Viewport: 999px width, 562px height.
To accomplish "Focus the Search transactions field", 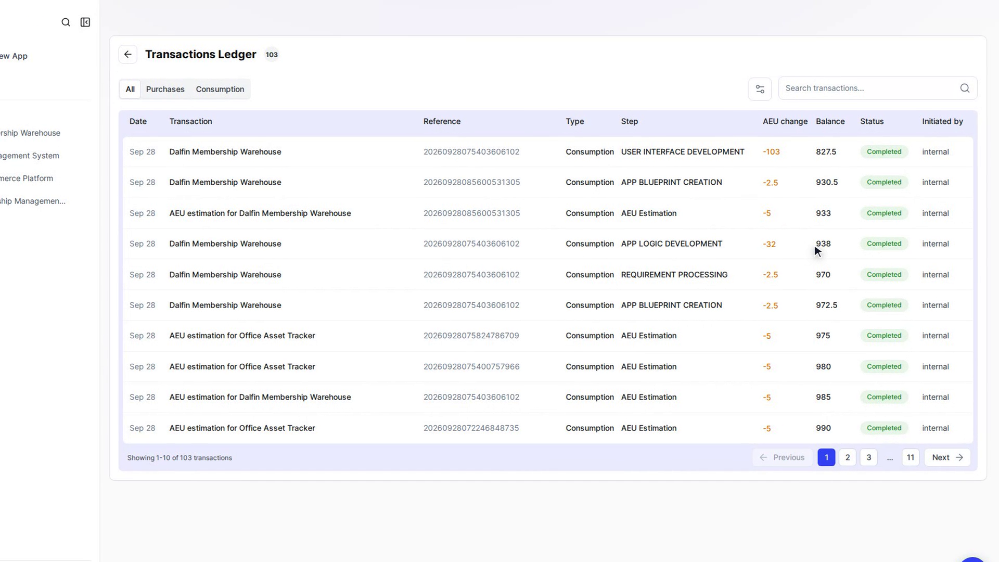I will [878, 88].
